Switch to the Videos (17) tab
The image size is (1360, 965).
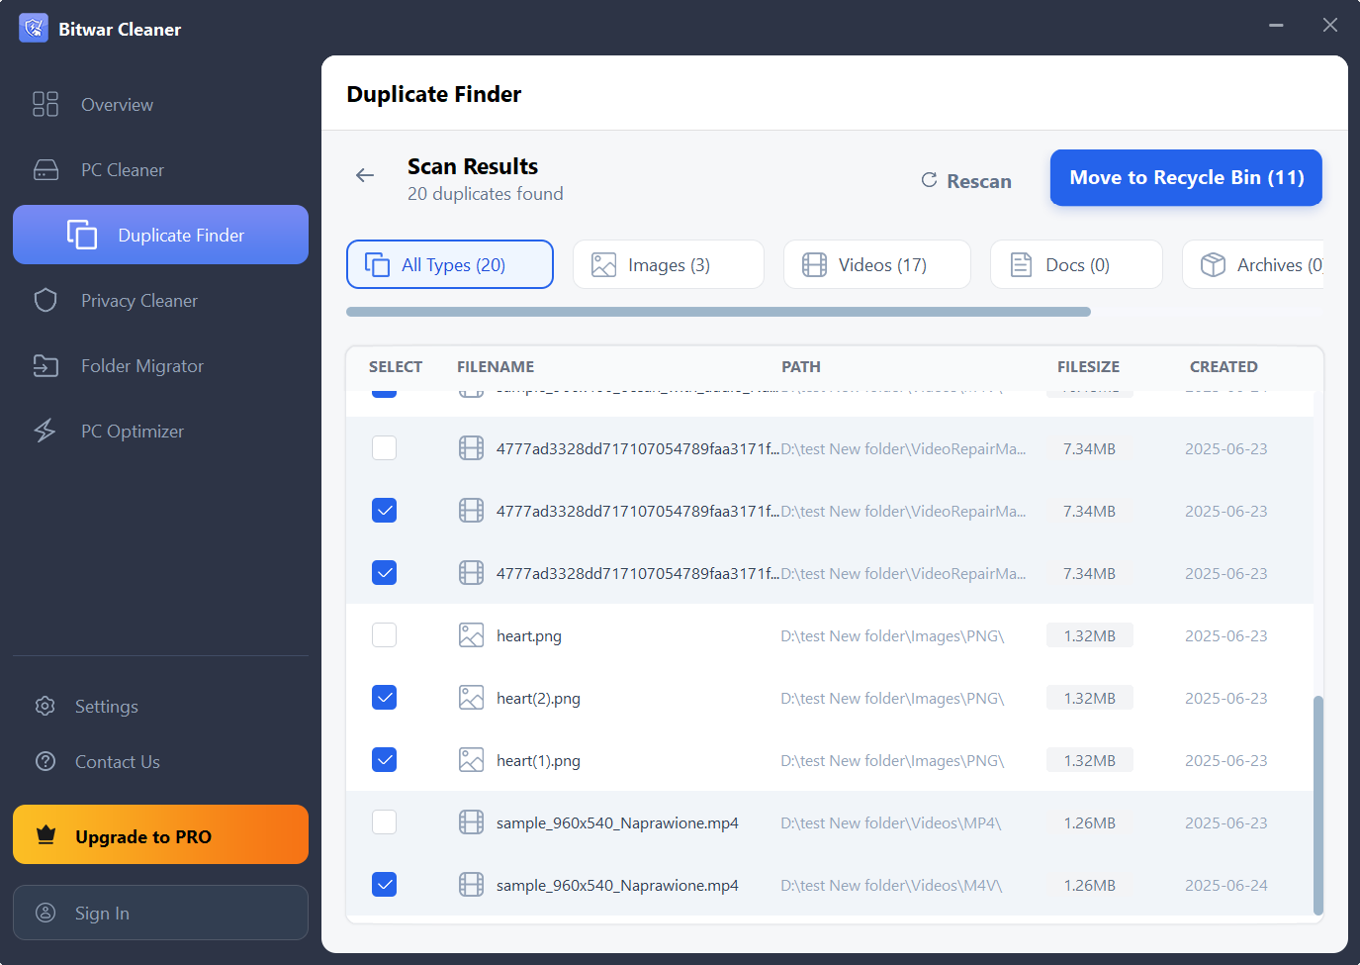tap(877, 264)
